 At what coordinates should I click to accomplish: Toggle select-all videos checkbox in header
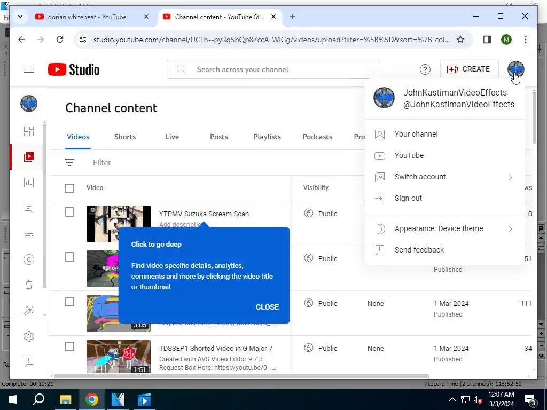point(69,188)
